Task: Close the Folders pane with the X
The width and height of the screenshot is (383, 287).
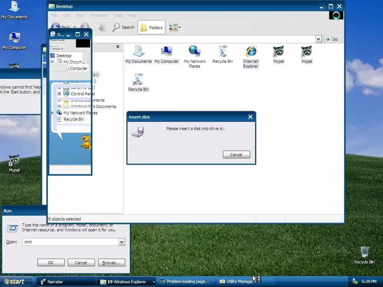Action: click(118, 46)
